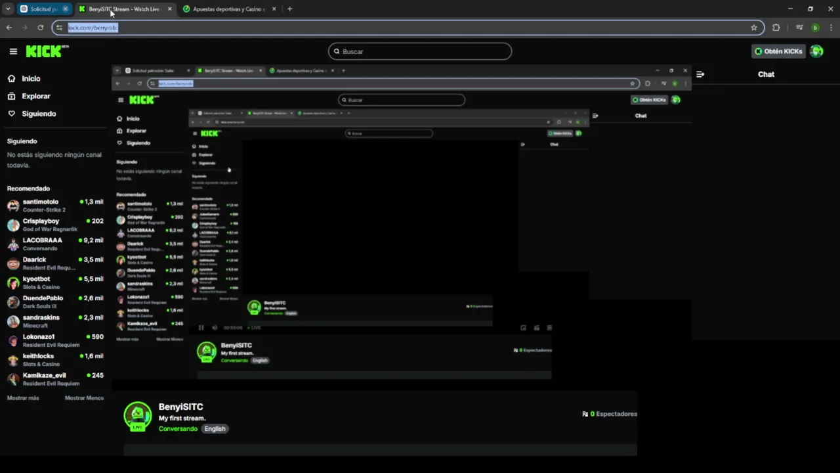Open santimotolo's Counter-Strike 2 channel row
The width and height of the screenshot is (840, 473).
pyautogui.click(x=55, y=206)
